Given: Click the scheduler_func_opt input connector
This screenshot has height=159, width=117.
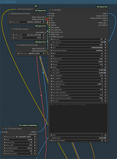Looking at the screenshot, I should 49,37.
